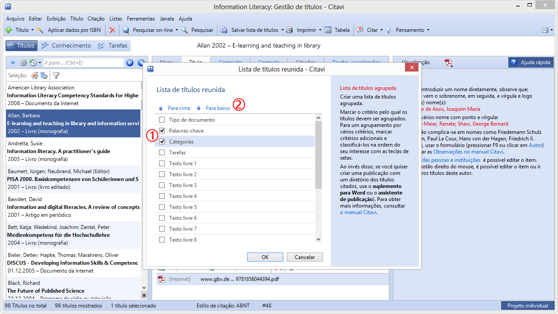Click the blue back arrow icon

pyautogui.click(x=130, y=63)
